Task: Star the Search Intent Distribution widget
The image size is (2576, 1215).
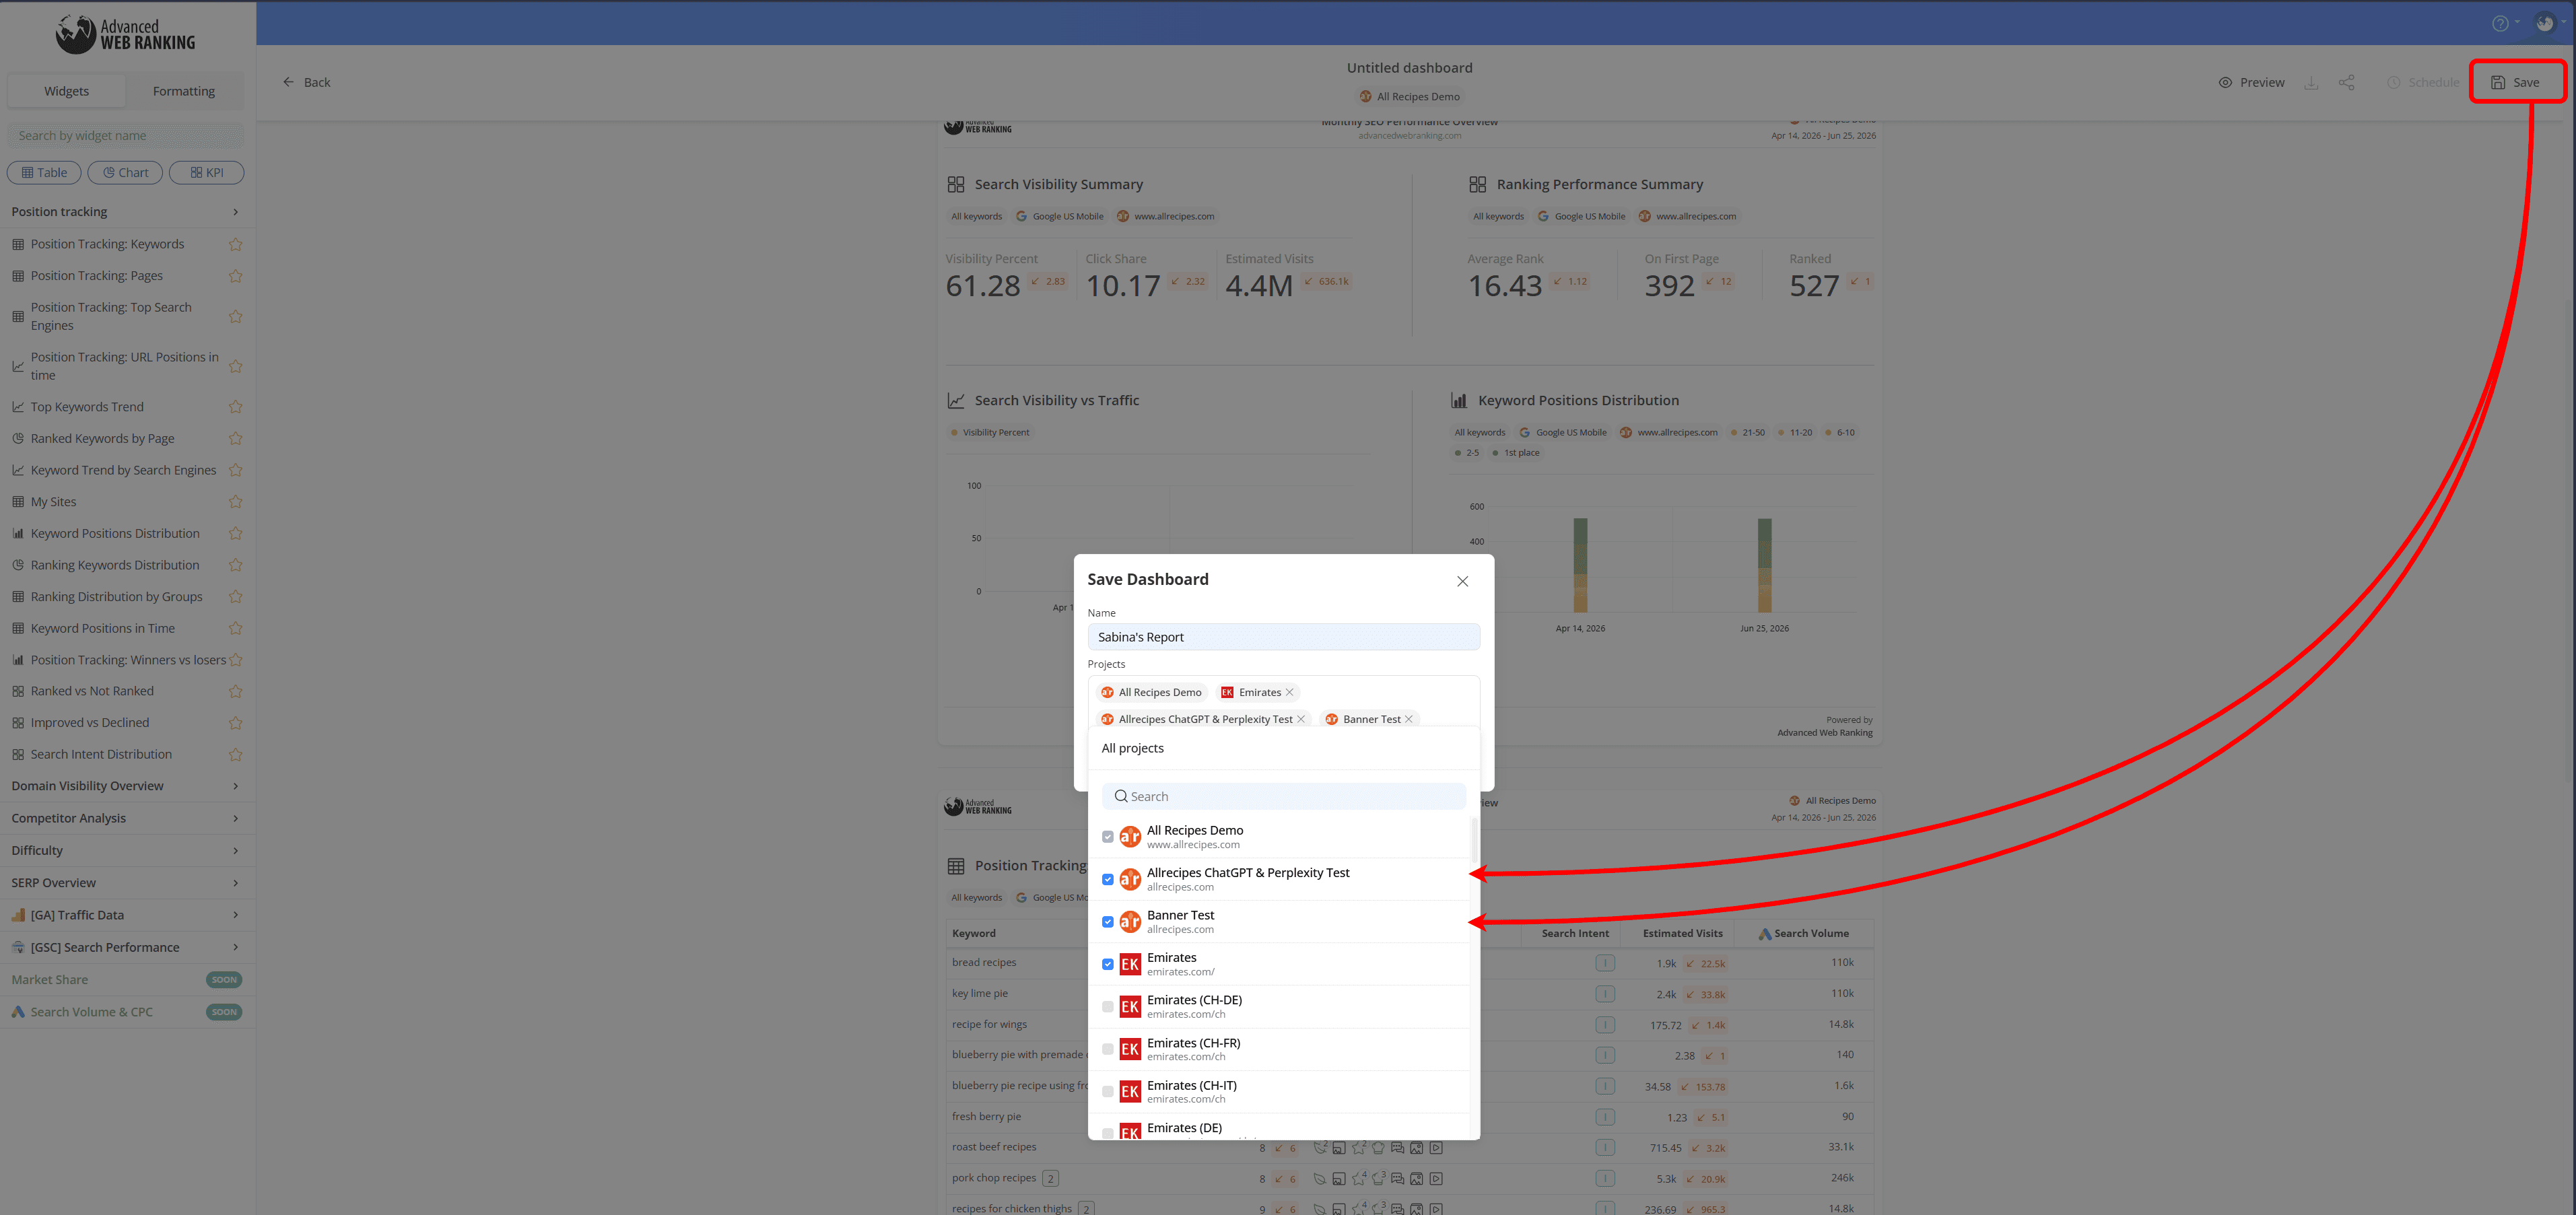Action: (236, 755)
